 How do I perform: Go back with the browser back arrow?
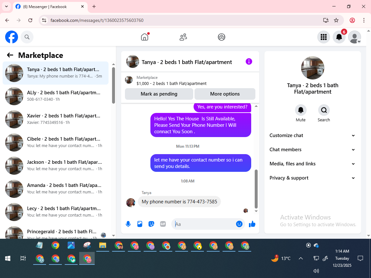7,20
